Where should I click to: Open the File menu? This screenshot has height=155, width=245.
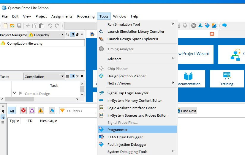pos(5,16)
